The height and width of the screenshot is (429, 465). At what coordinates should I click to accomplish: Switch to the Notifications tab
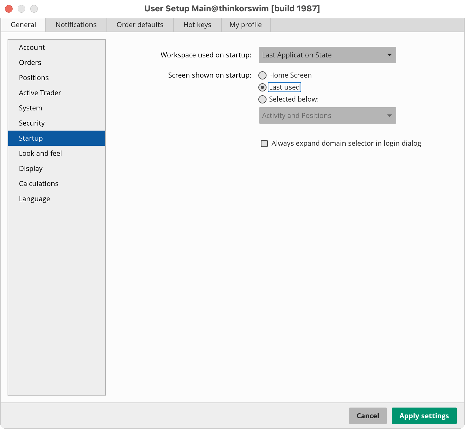click(76, 25)
